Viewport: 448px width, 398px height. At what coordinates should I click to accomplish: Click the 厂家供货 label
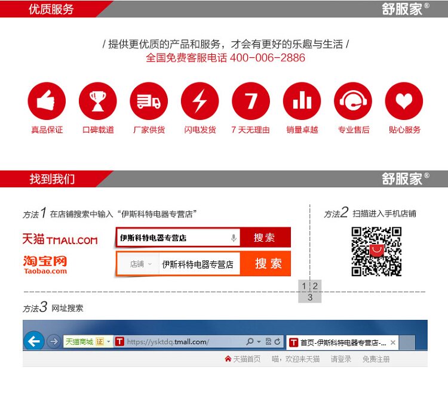tap(149, 130)
